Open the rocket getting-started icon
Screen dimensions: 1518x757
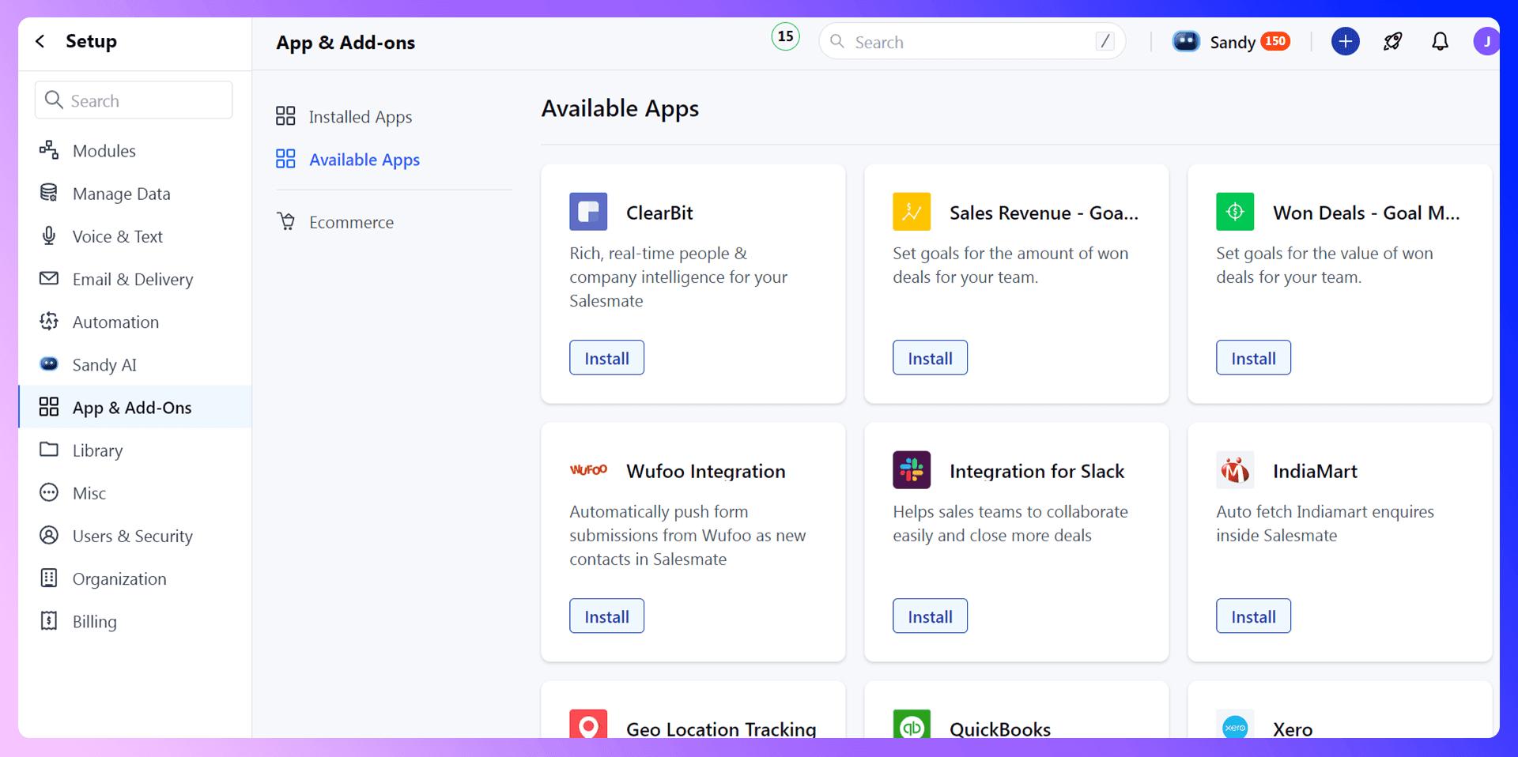[1392, 41]
